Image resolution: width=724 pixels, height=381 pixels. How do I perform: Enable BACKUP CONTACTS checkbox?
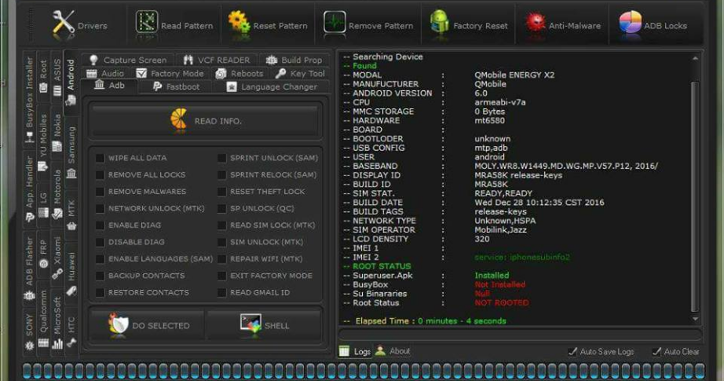(101, 276)
